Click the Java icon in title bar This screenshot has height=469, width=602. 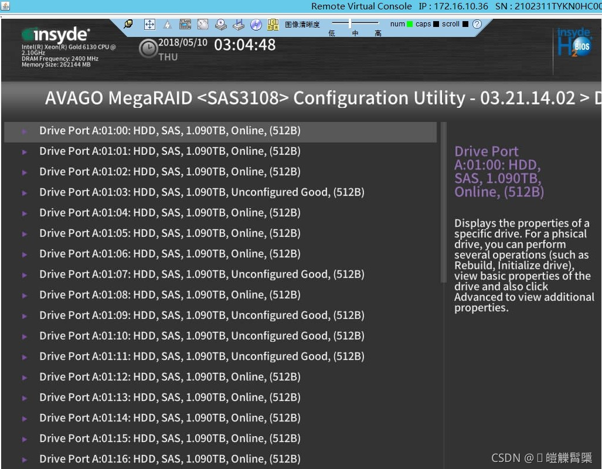[x=5, y=6]
